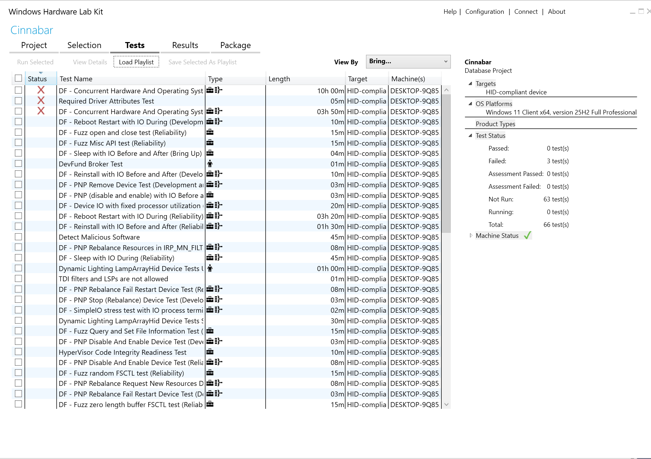Click the type icon for DF - Reboot Restart with IO During (Development)
This screenshot has height=459, width=651.
[x=214, y=122]
